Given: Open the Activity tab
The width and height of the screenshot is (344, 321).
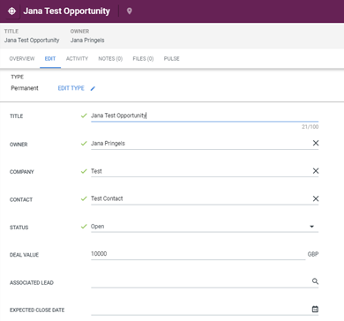Looking at the screenshot, I should click(77, 59).
